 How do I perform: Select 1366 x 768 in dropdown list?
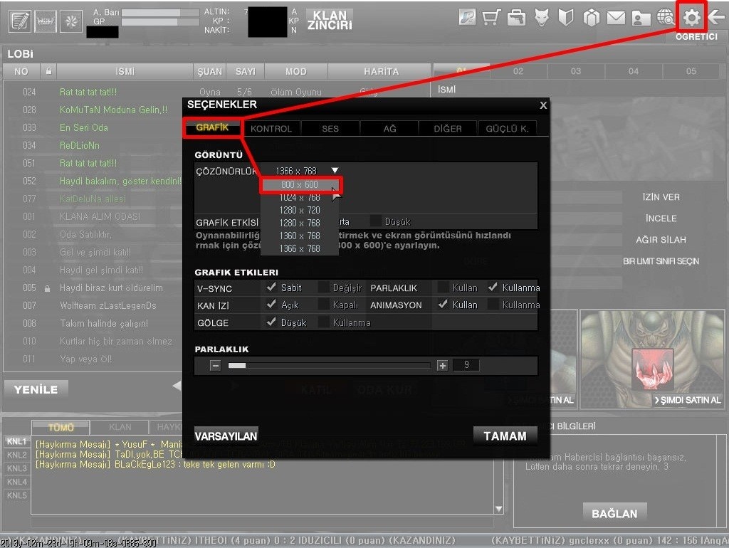[x=300, y=248]
